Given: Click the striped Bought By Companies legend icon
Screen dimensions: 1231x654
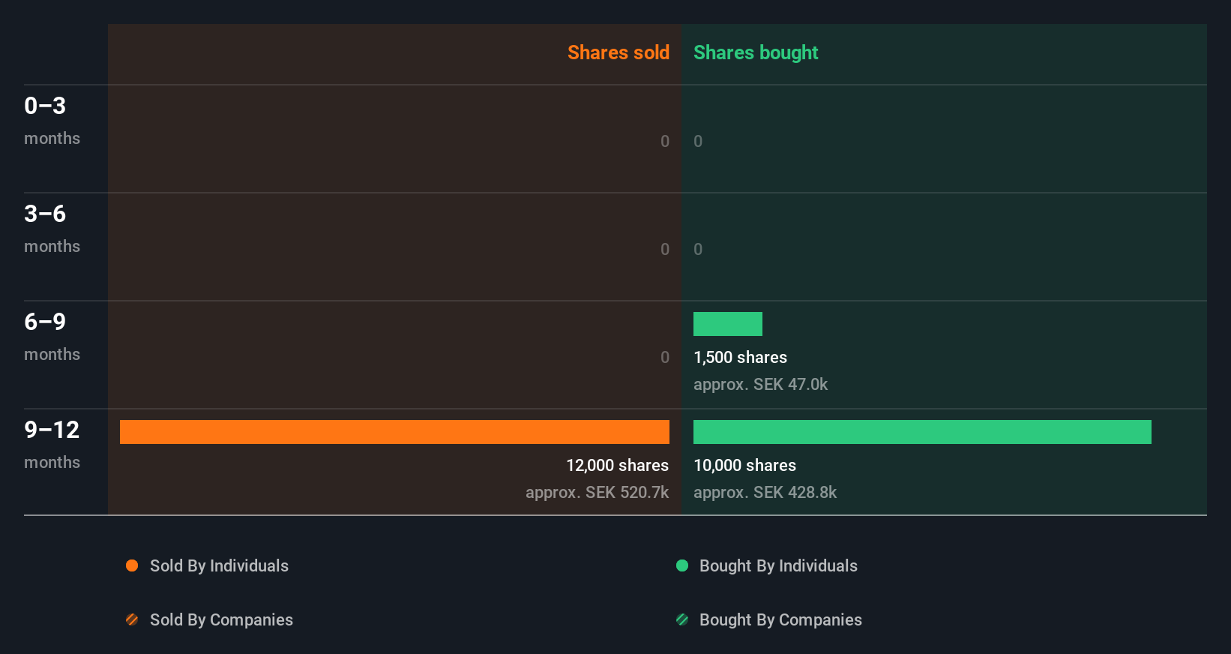Looking at the screenshot, I should [x=682, y=619].
